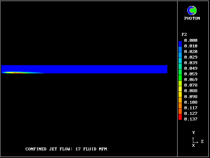The image size is (210, 158).
Task: Select the PHOTON text label under the logo
Action: [192, 18]
